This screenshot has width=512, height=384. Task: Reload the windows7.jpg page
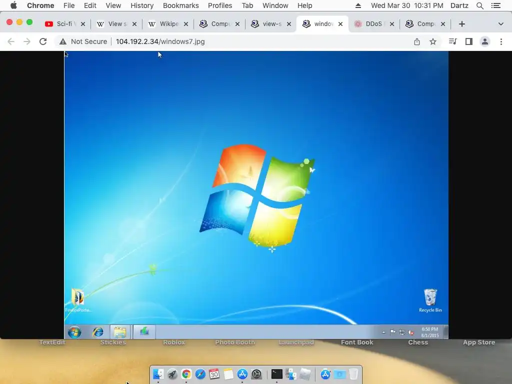click(43, 41)
